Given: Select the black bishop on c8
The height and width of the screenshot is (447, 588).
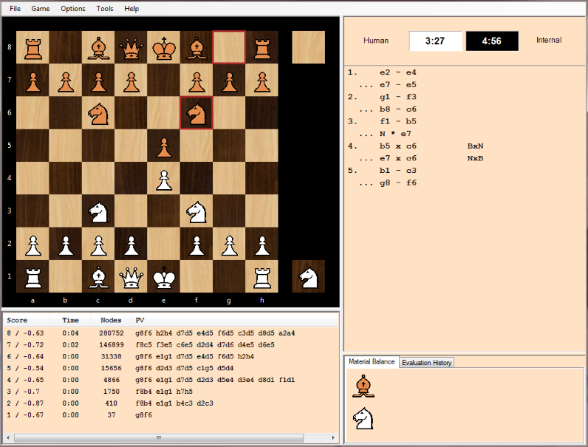Looking at the screenshot, I should (98, 47).
